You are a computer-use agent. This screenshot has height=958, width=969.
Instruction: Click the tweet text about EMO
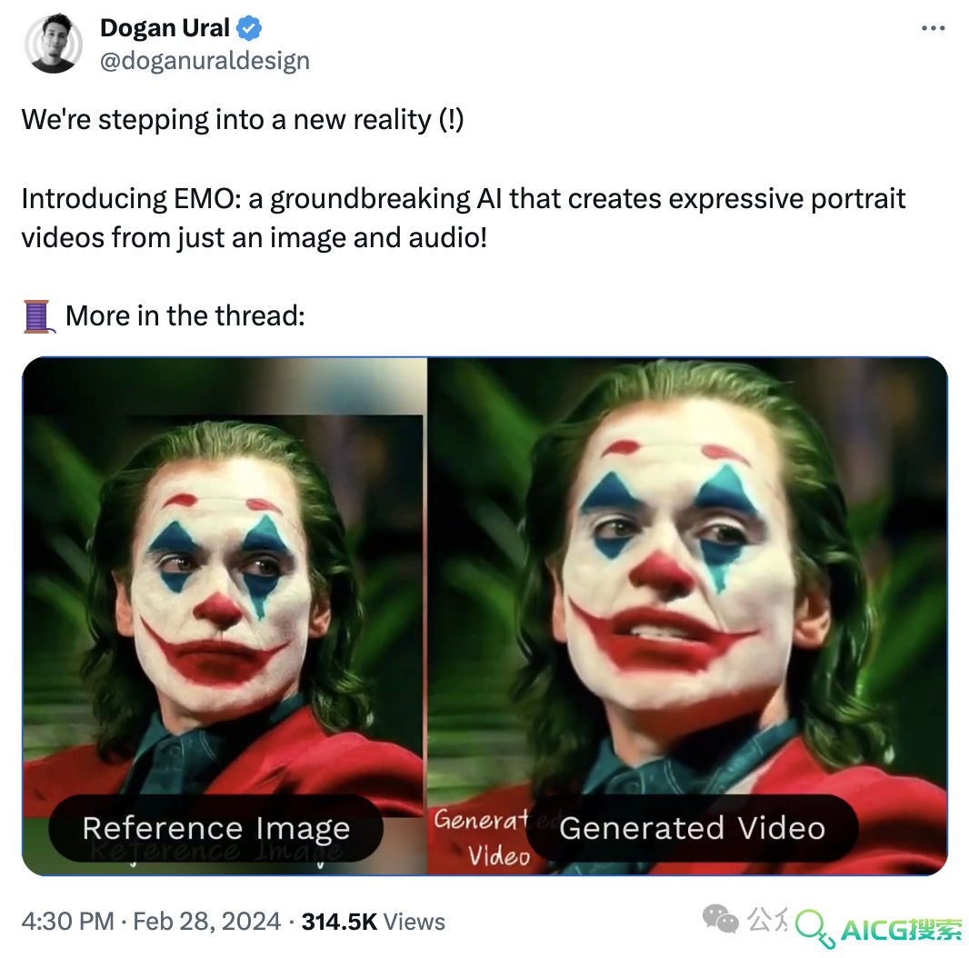pyautogui.click(x=464, y=218)
